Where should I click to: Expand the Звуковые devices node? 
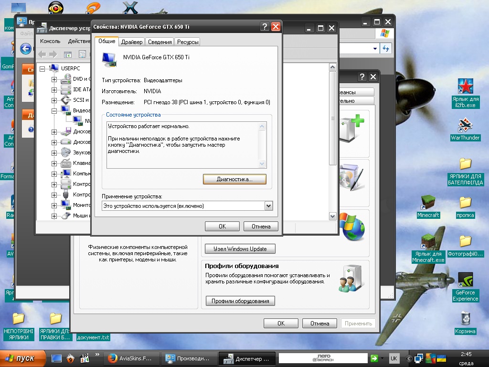(x=54, y=153)
